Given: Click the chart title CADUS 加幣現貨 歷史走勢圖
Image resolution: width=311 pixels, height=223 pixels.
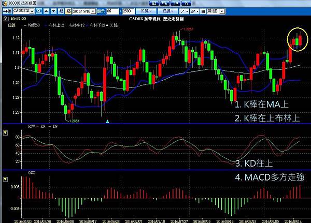Looking at the screenshot, I should coord(157,19).
